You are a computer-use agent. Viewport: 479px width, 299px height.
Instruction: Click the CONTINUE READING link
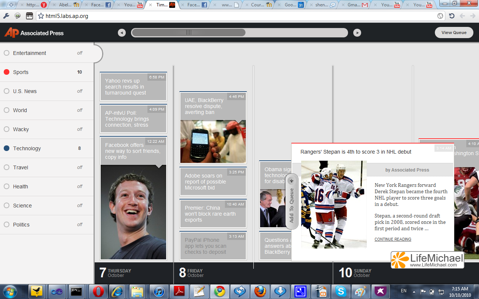click(x=393, y=239)
